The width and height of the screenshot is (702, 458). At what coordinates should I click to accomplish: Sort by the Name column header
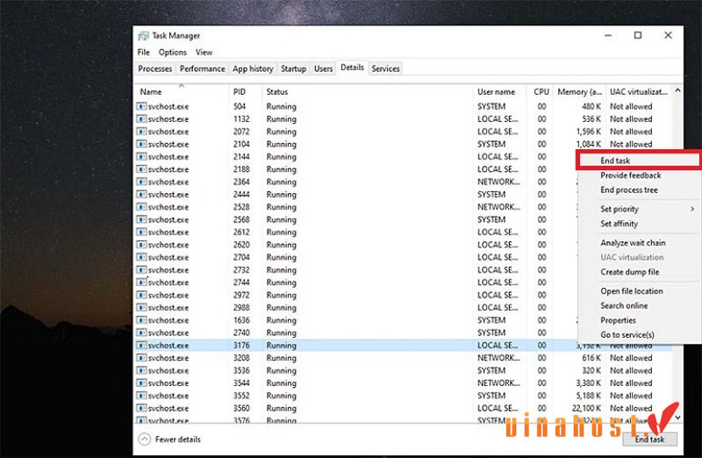click(183, 92)
